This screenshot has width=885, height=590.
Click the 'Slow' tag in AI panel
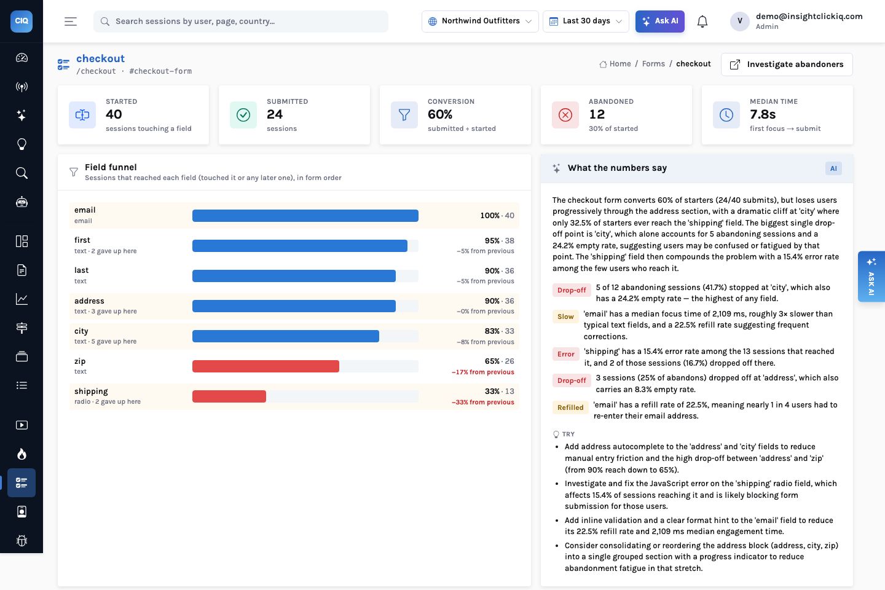pos(565,317)
